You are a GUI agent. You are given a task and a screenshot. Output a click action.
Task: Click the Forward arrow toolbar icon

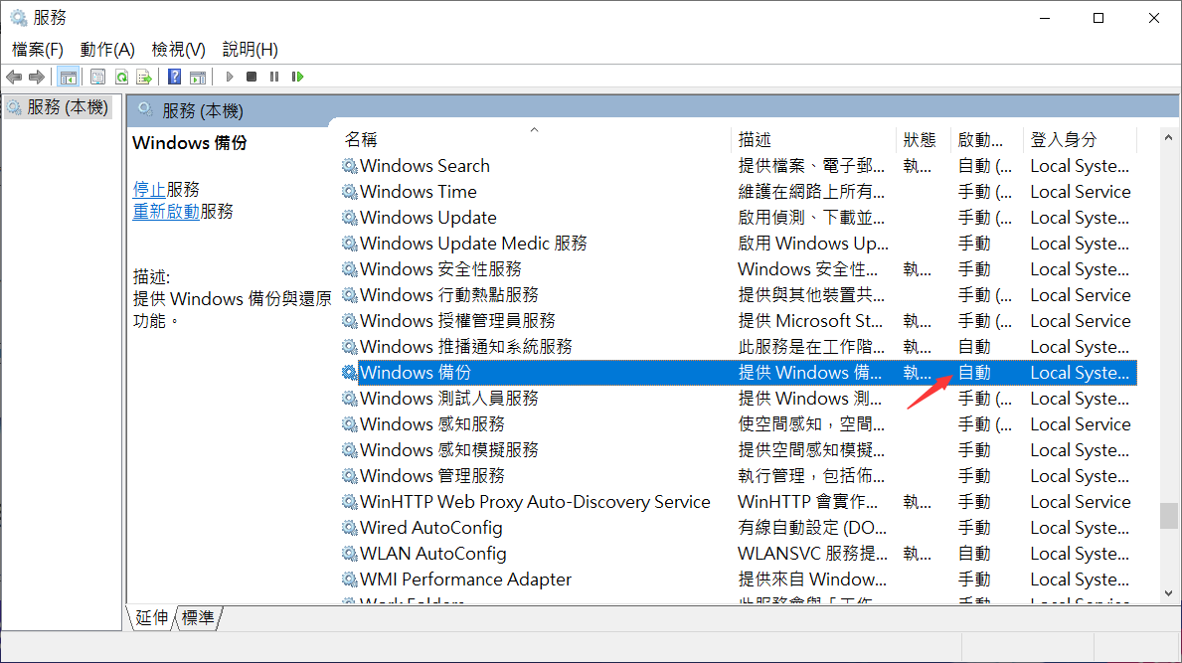click(36, 77)
